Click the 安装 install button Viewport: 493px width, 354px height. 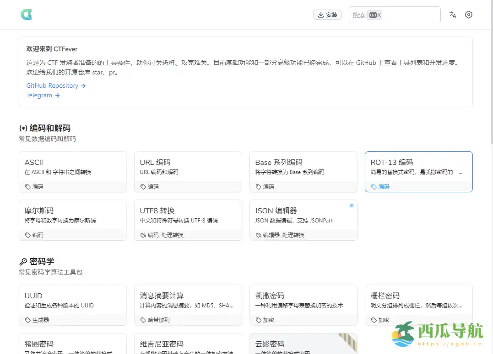click(x=327, y=14)
